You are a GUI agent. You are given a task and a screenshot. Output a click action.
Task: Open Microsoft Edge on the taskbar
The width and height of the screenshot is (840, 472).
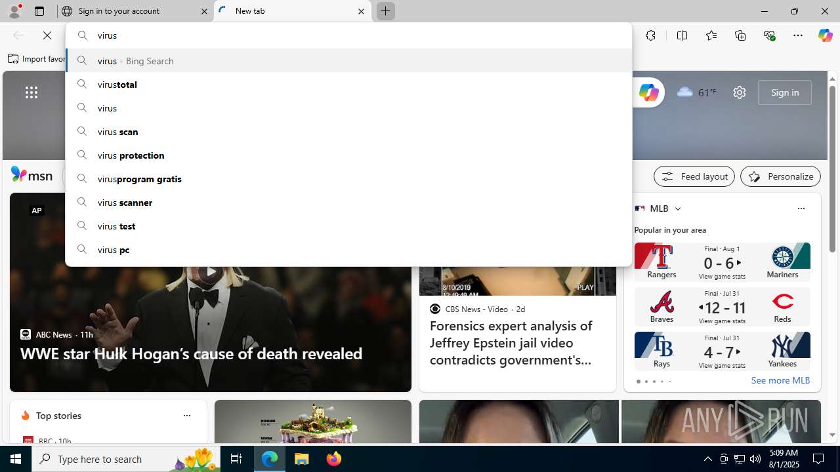coord(270,459)
